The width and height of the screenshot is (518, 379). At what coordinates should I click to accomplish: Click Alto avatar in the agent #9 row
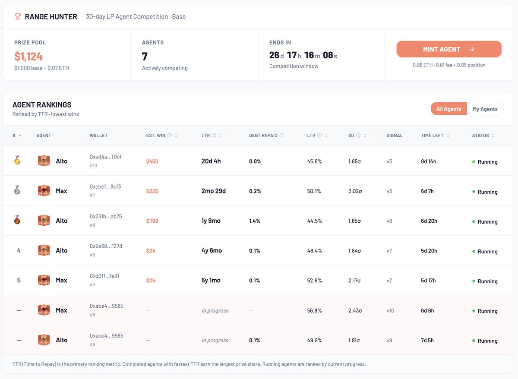pyautogui.click(x=44, y=340)
